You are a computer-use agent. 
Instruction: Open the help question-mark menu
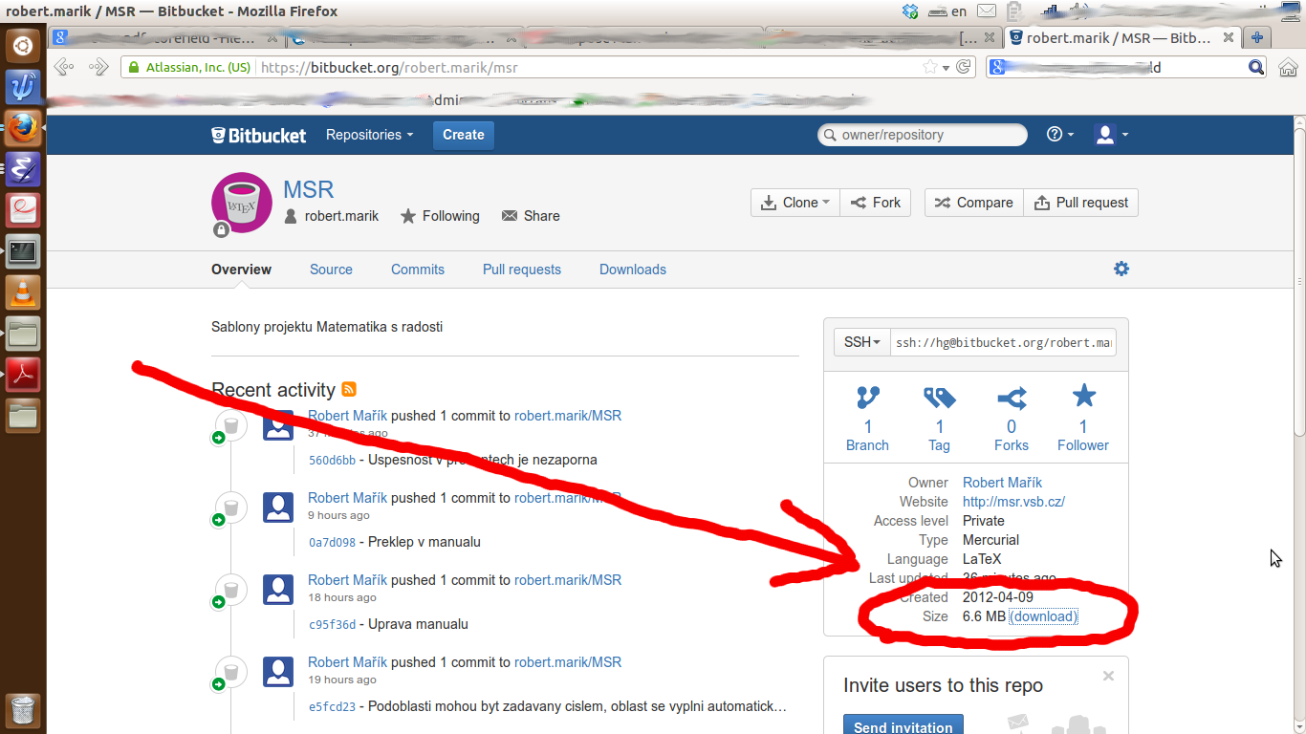pos(1060,135)
